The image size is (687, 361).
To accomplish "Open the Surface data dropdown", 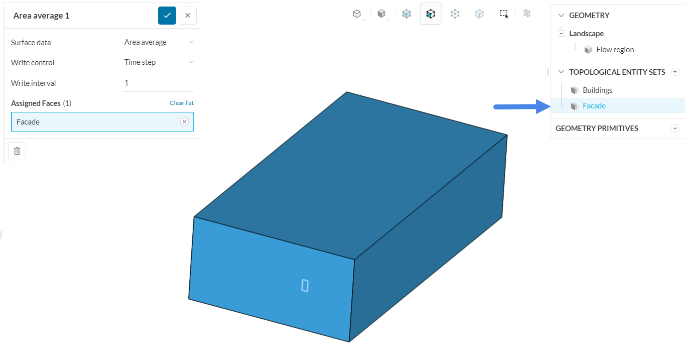I will (x=158, y=42).
